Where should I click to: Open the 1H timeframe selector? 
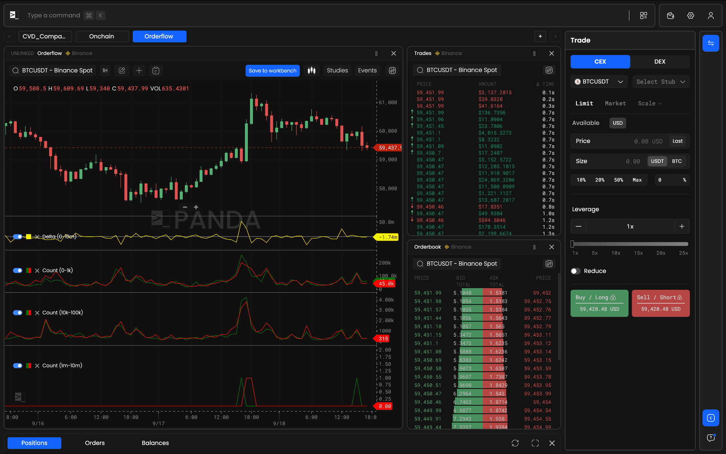105,70
